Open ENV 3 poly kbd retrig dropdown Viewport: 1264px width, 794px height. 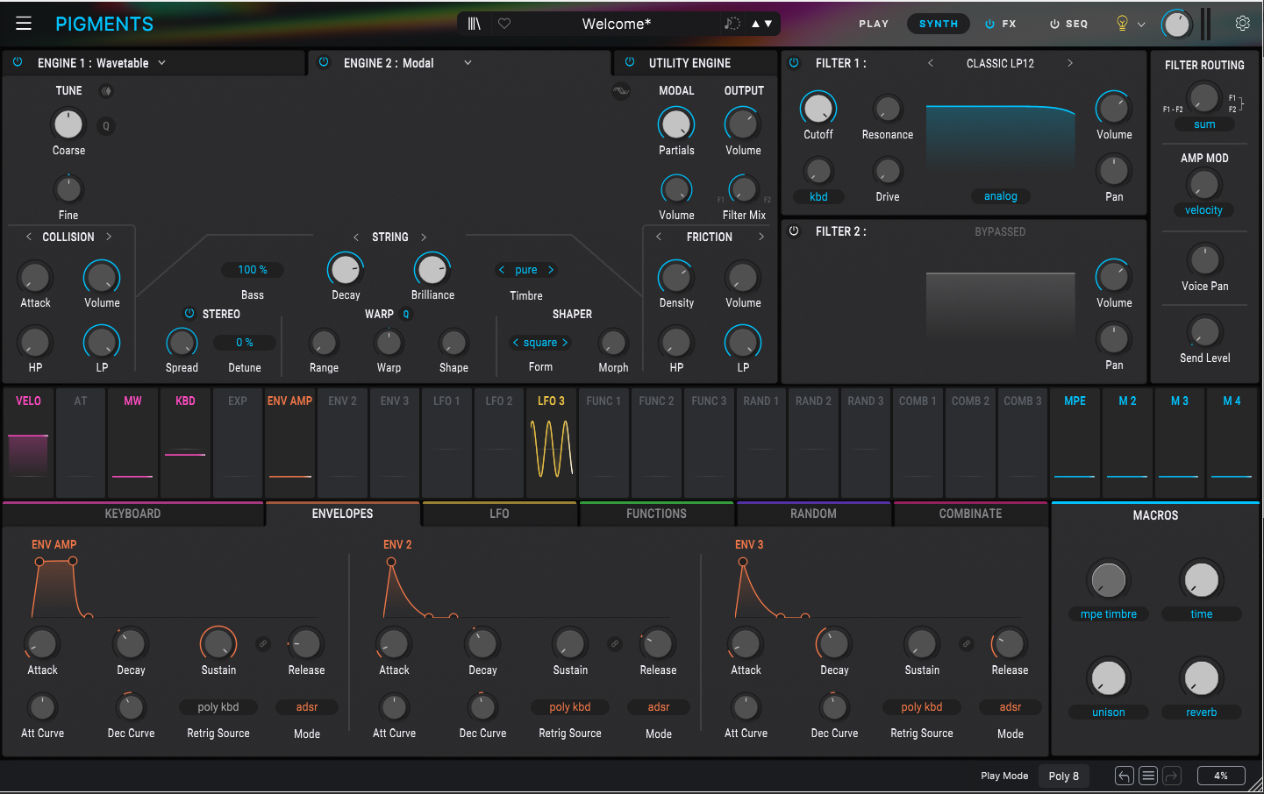(922, 707)
